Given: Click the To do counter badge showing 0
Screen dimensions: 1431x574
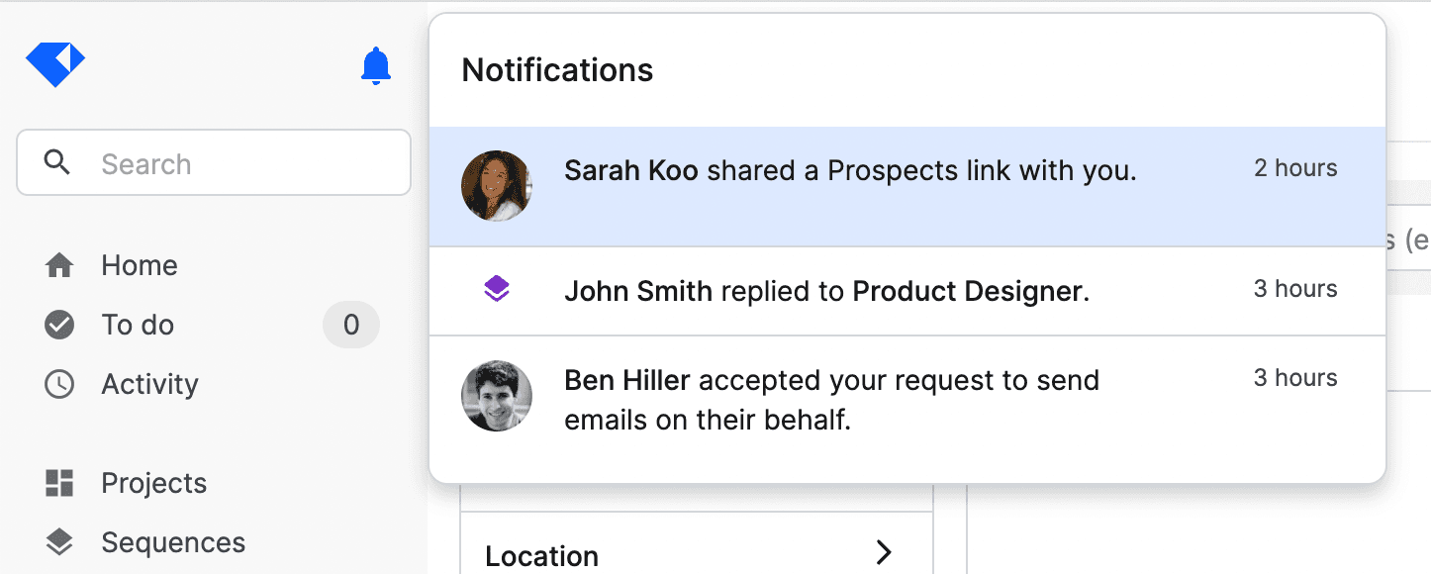Looking at the screenshot, I should coord(351,324).
